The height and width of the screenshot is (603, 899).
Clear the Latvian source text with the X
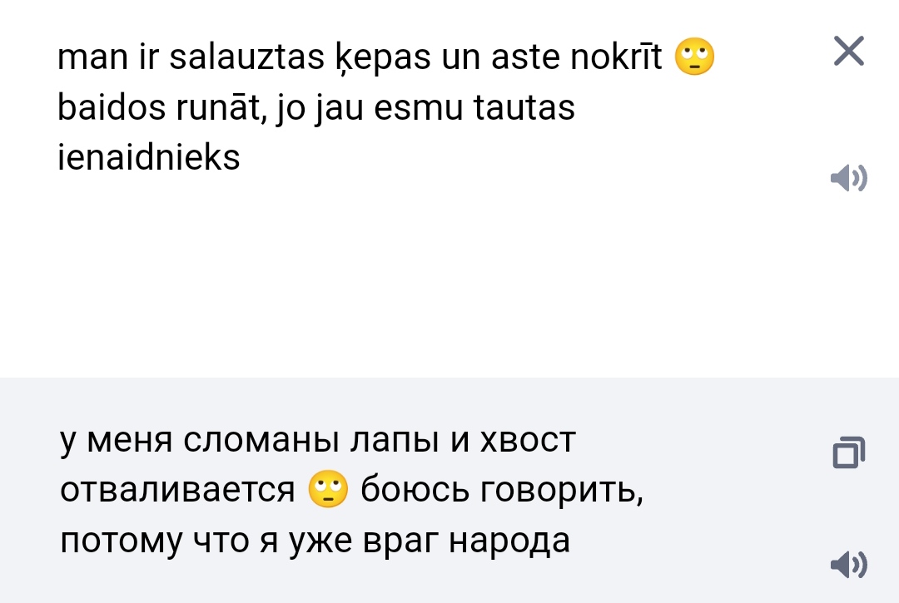pos(848,52)
